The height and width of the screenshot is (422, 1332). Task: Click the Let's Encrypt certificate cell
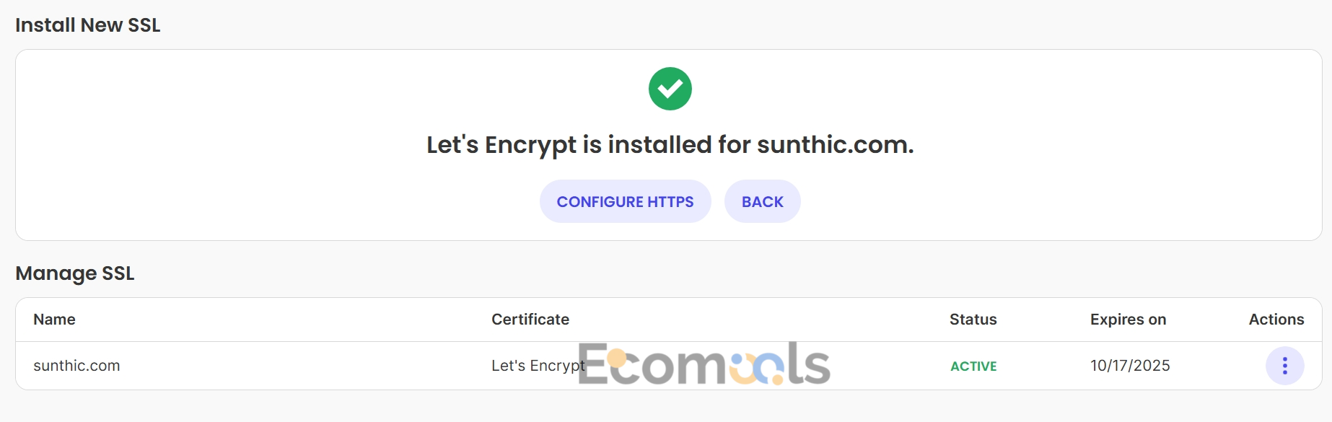538,366
